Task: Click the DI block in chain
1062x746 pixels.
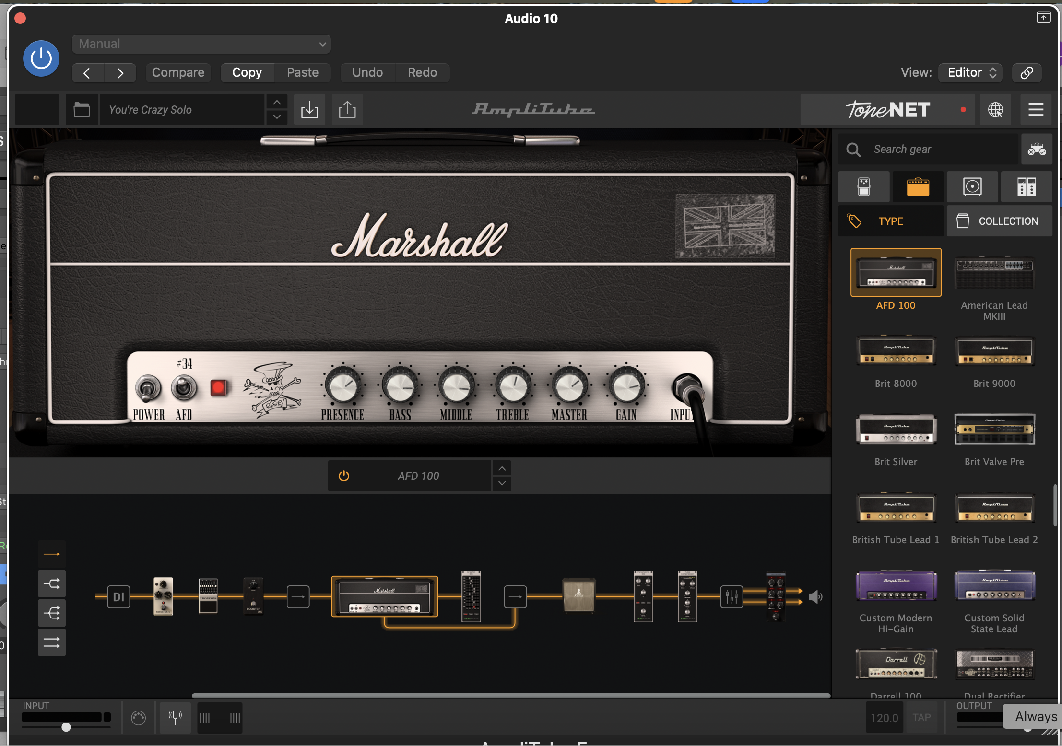Action: click(118, 597)
